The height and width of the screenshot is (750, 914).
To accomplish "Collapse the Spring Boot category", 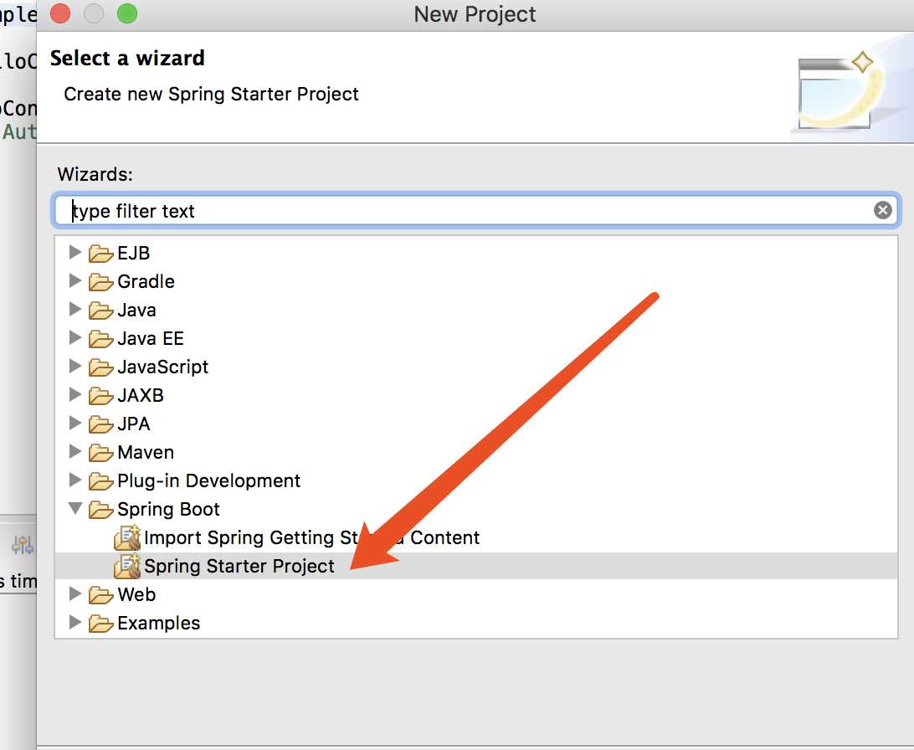I will pyautogui.click(x=75, y=508).
